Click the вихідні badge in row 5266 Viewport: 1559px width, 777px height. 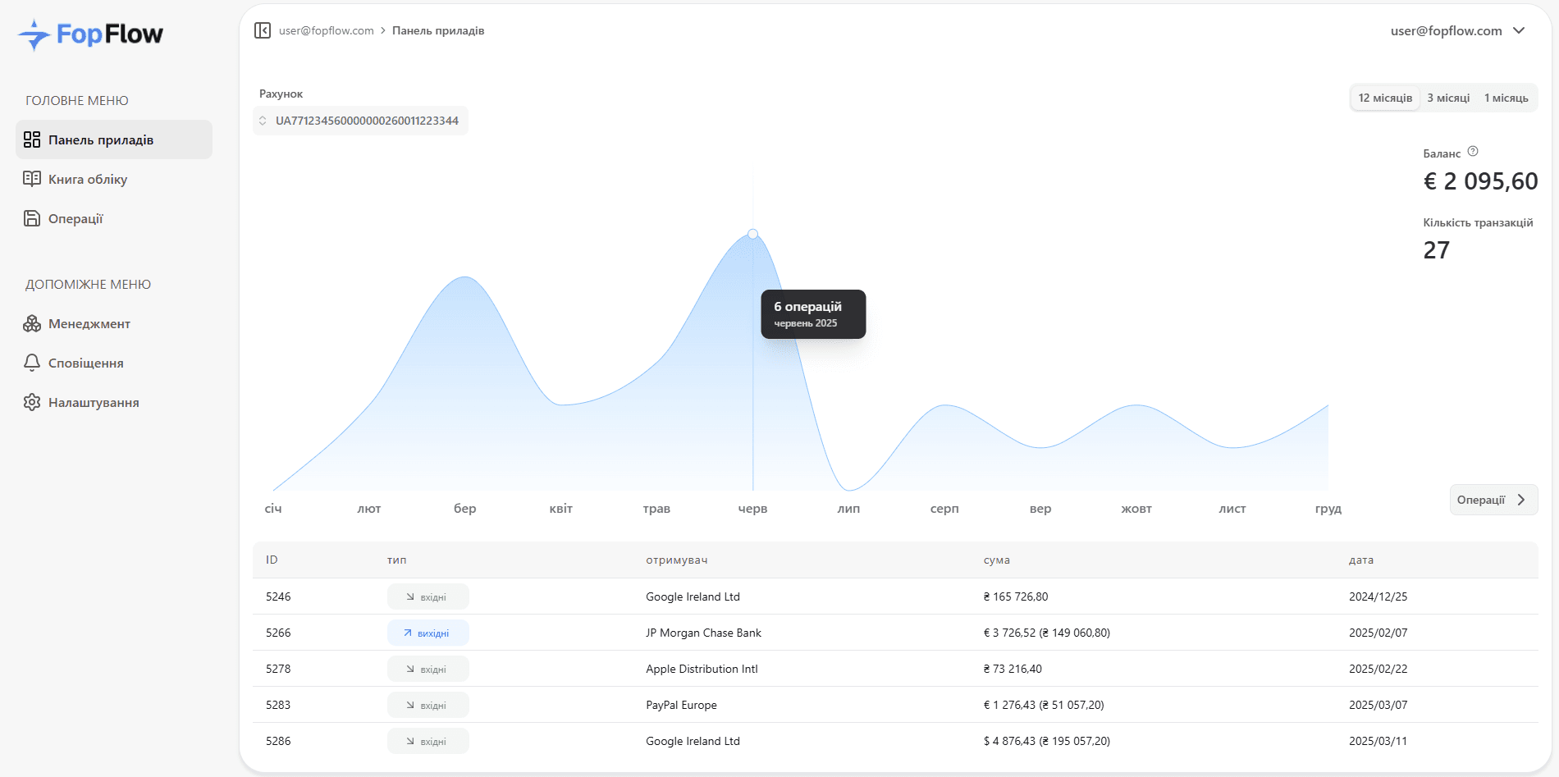[x=427, y=633]
